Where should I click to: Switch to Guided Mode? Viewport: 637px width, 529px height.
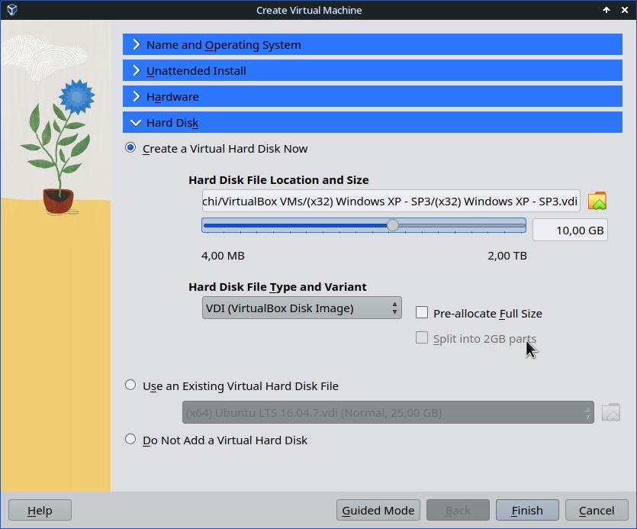(378, 510)
